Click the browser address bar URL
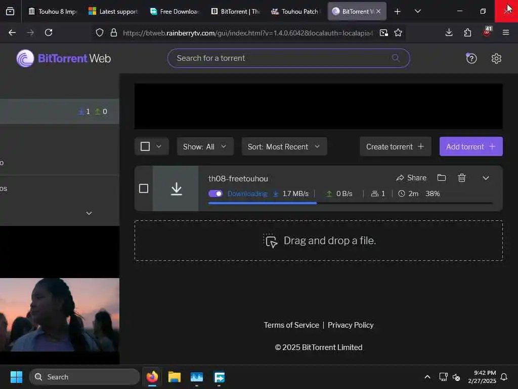Image resolution: width=518 pixels, height=389 pixels. (248, 33)
